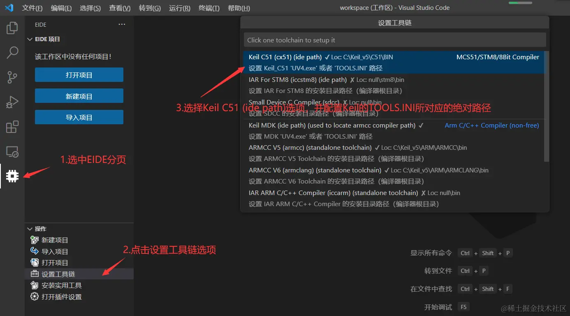Open the 编辑(E) menu
Image resolution: width=570 pixels, height=316 pixels.
[x=61, y=8]
